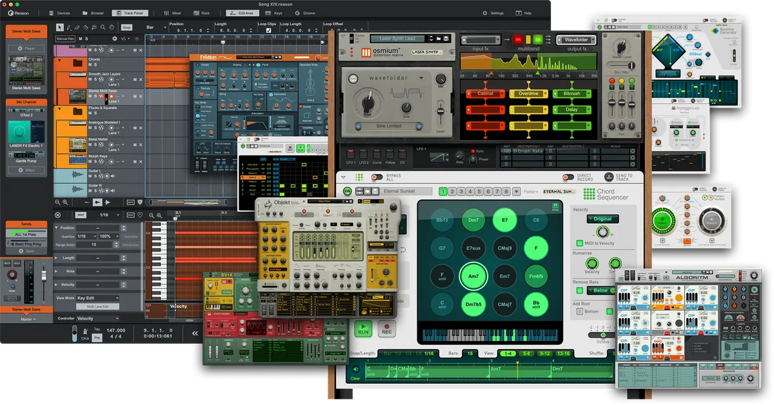Turn Chord Sequencer ON button

click(347, 192)
